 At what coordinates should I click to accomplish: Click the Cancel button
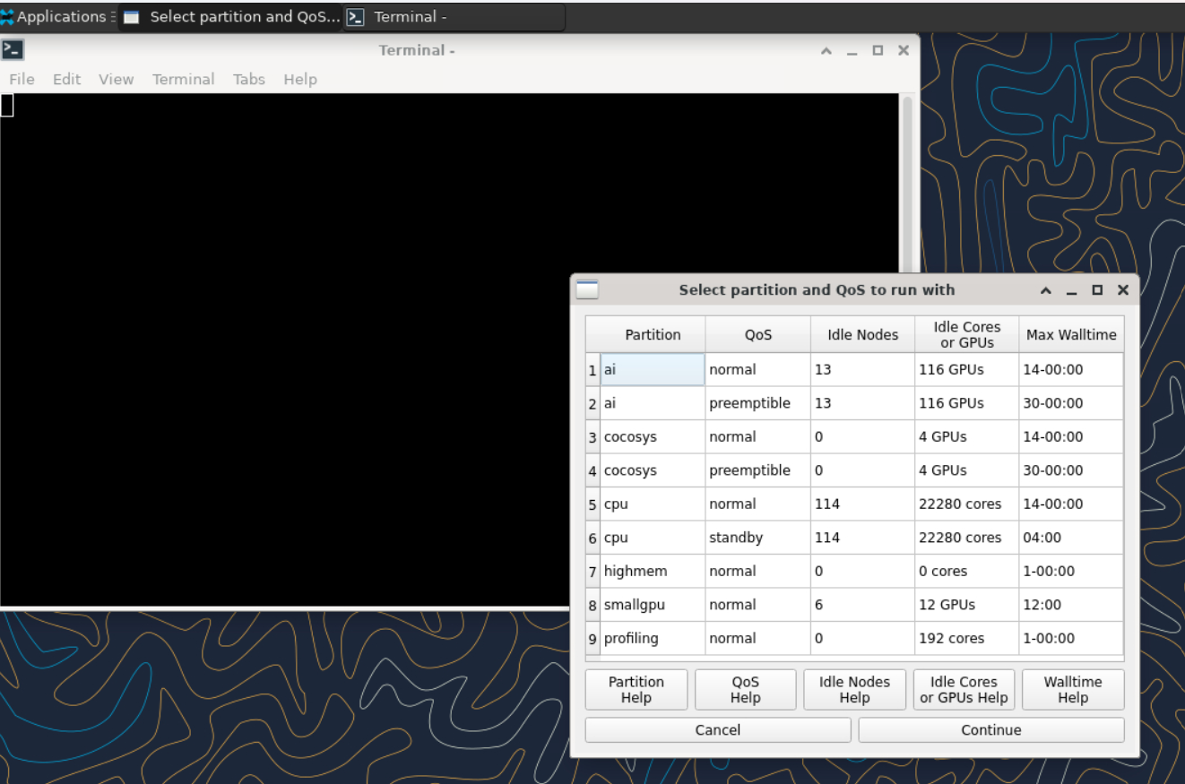pos(718,729)
